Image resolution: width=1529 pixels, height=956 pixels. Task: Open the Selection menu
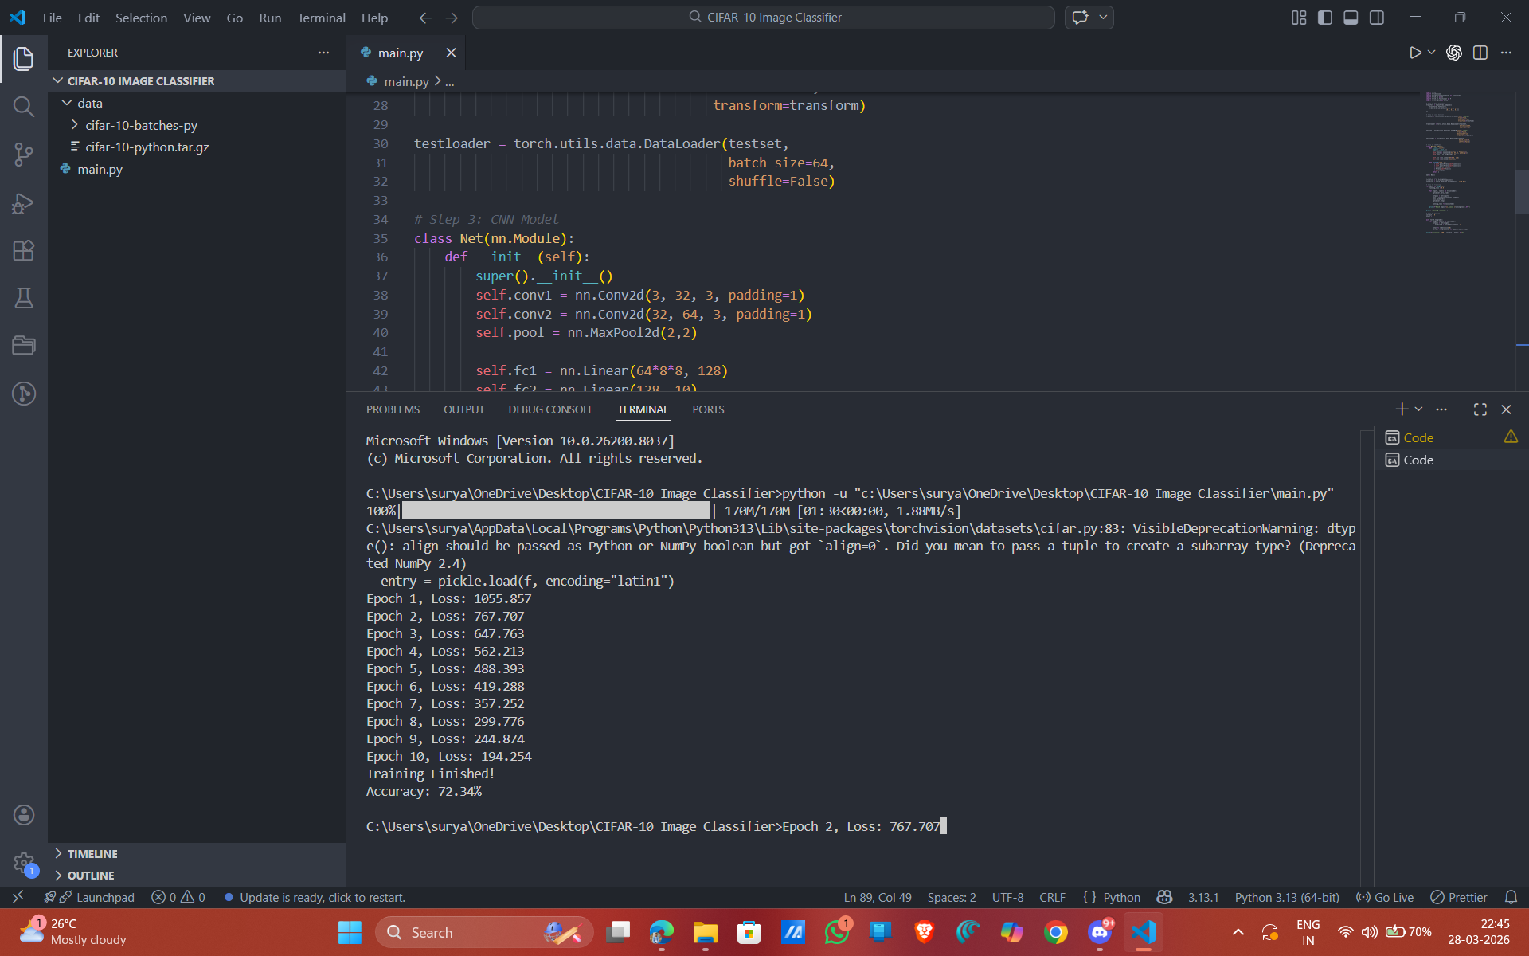coord(141,18)
